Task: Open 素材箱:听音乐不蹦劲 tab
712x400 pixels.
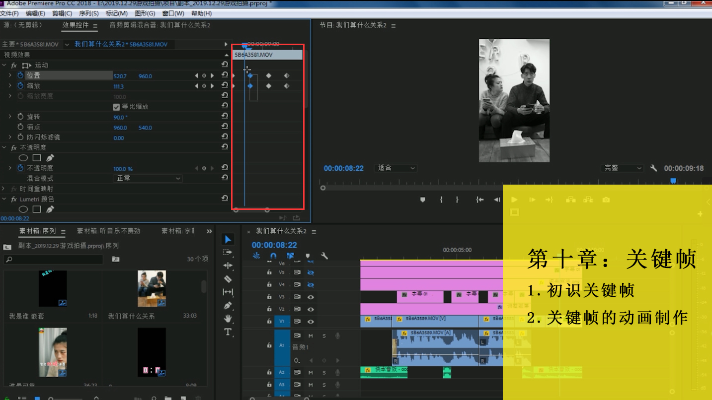Action: coord(108,231)
